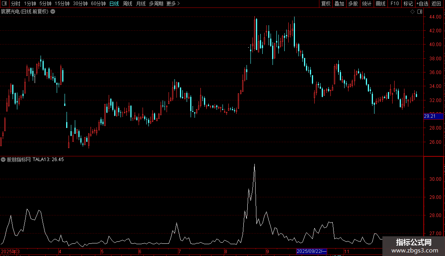This screenshot has height=256, width=445.
Task: Click the month 11 marker on date axis
Action: (x=347, y=251)
